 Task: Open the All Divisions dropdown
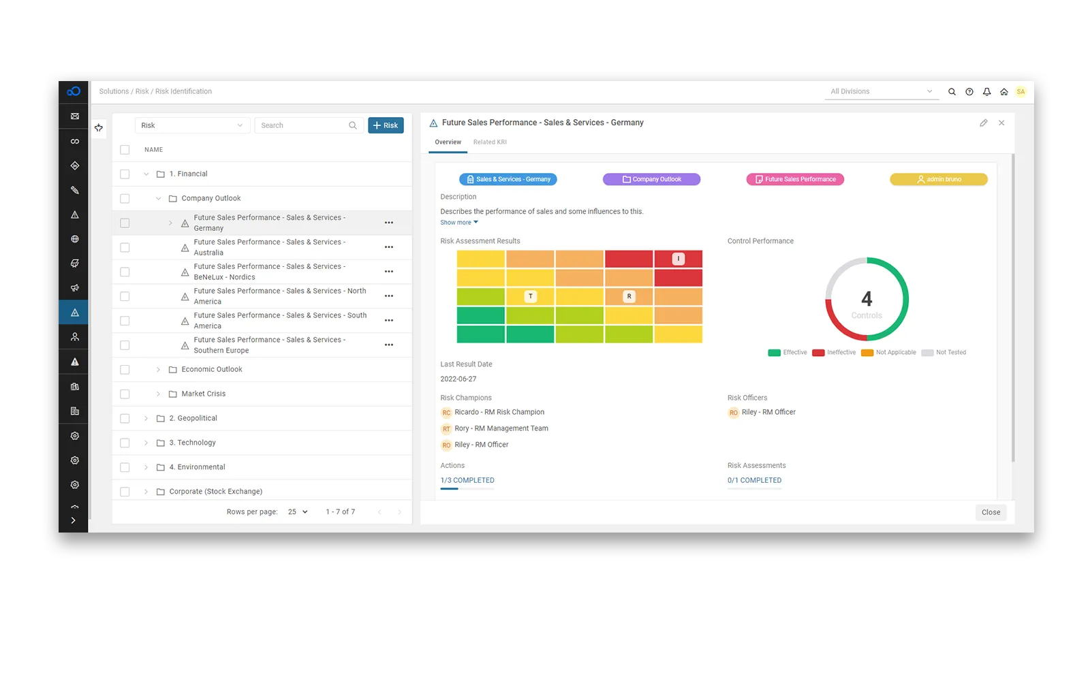point(882,92)
